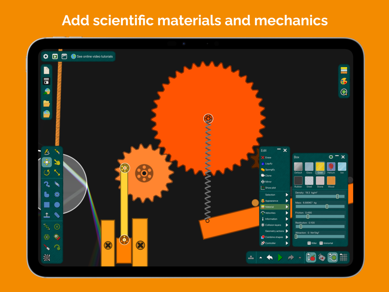Select the Drag hand tool

tap(57, 162)
